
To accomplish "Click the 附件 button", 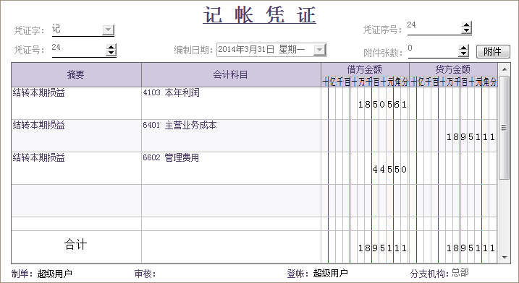I will [493, 51].
